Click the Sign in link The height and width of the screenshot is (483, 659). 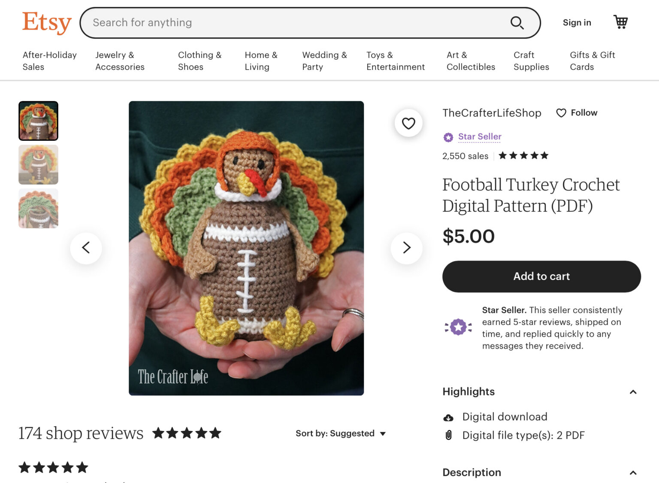[577, 22]
